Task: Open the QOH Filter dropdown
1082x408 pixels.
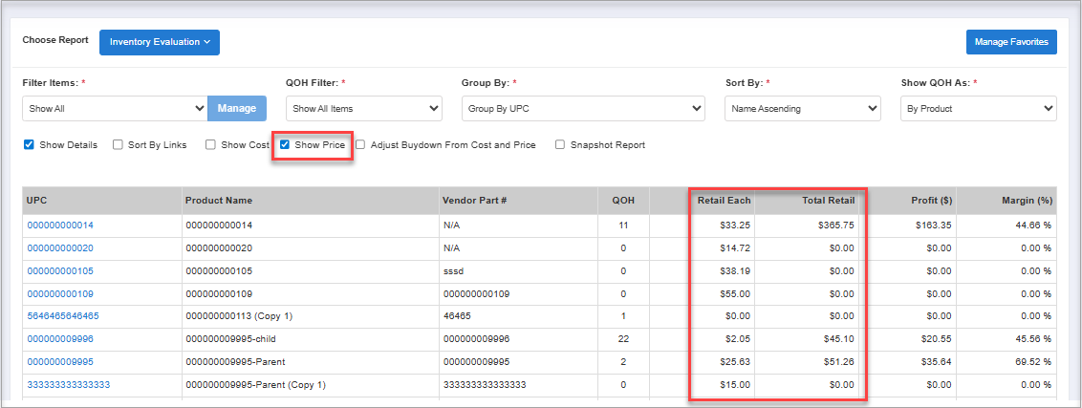Action: tap(363, 109)
